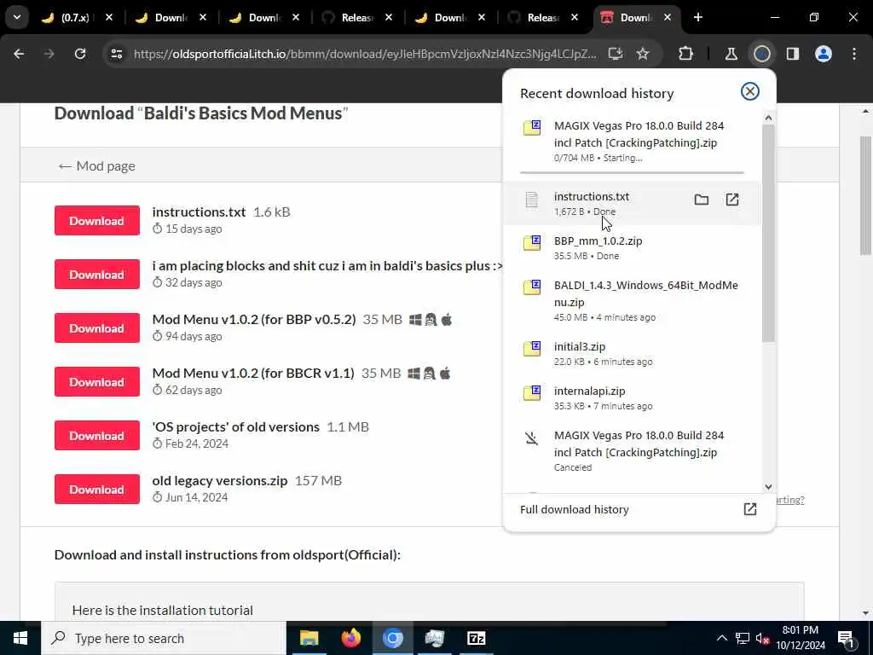Screen dimensions: 873x655
Task: Download Mod Menu v1.0.2 for BBCR v1.1
Action: [x=97, y=381]
